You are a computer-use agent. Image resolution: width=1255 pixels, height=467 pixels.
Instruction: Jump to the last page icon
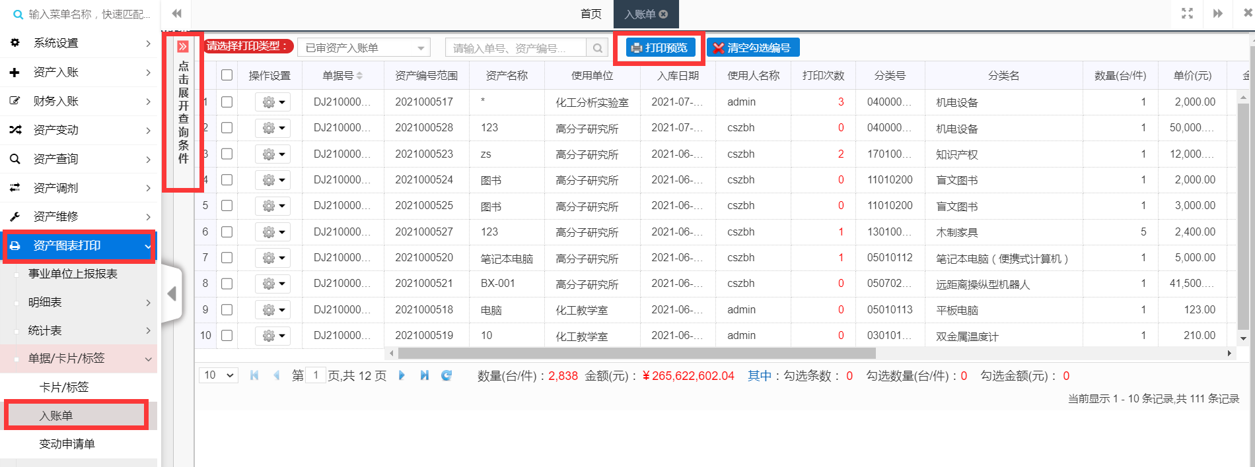click(x=424, y=375)
